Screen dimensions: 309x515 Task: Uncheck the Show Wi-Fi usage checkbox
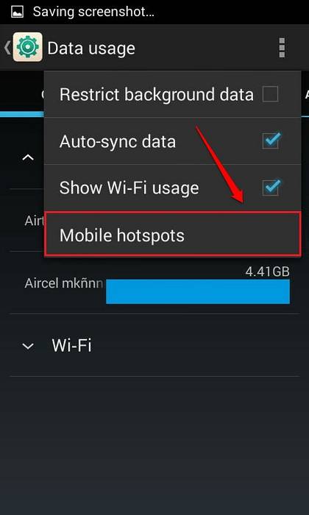[271, 188]
